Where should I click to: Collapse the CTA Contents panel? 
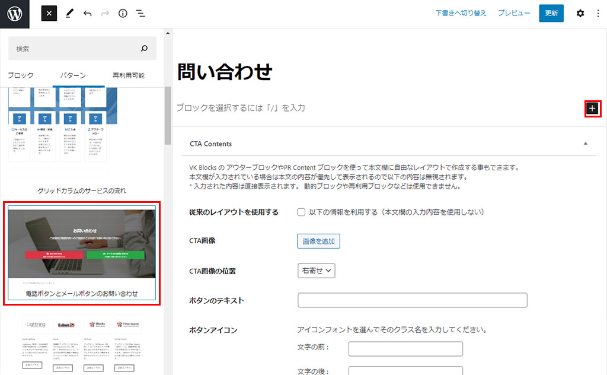tap(586, 144)
